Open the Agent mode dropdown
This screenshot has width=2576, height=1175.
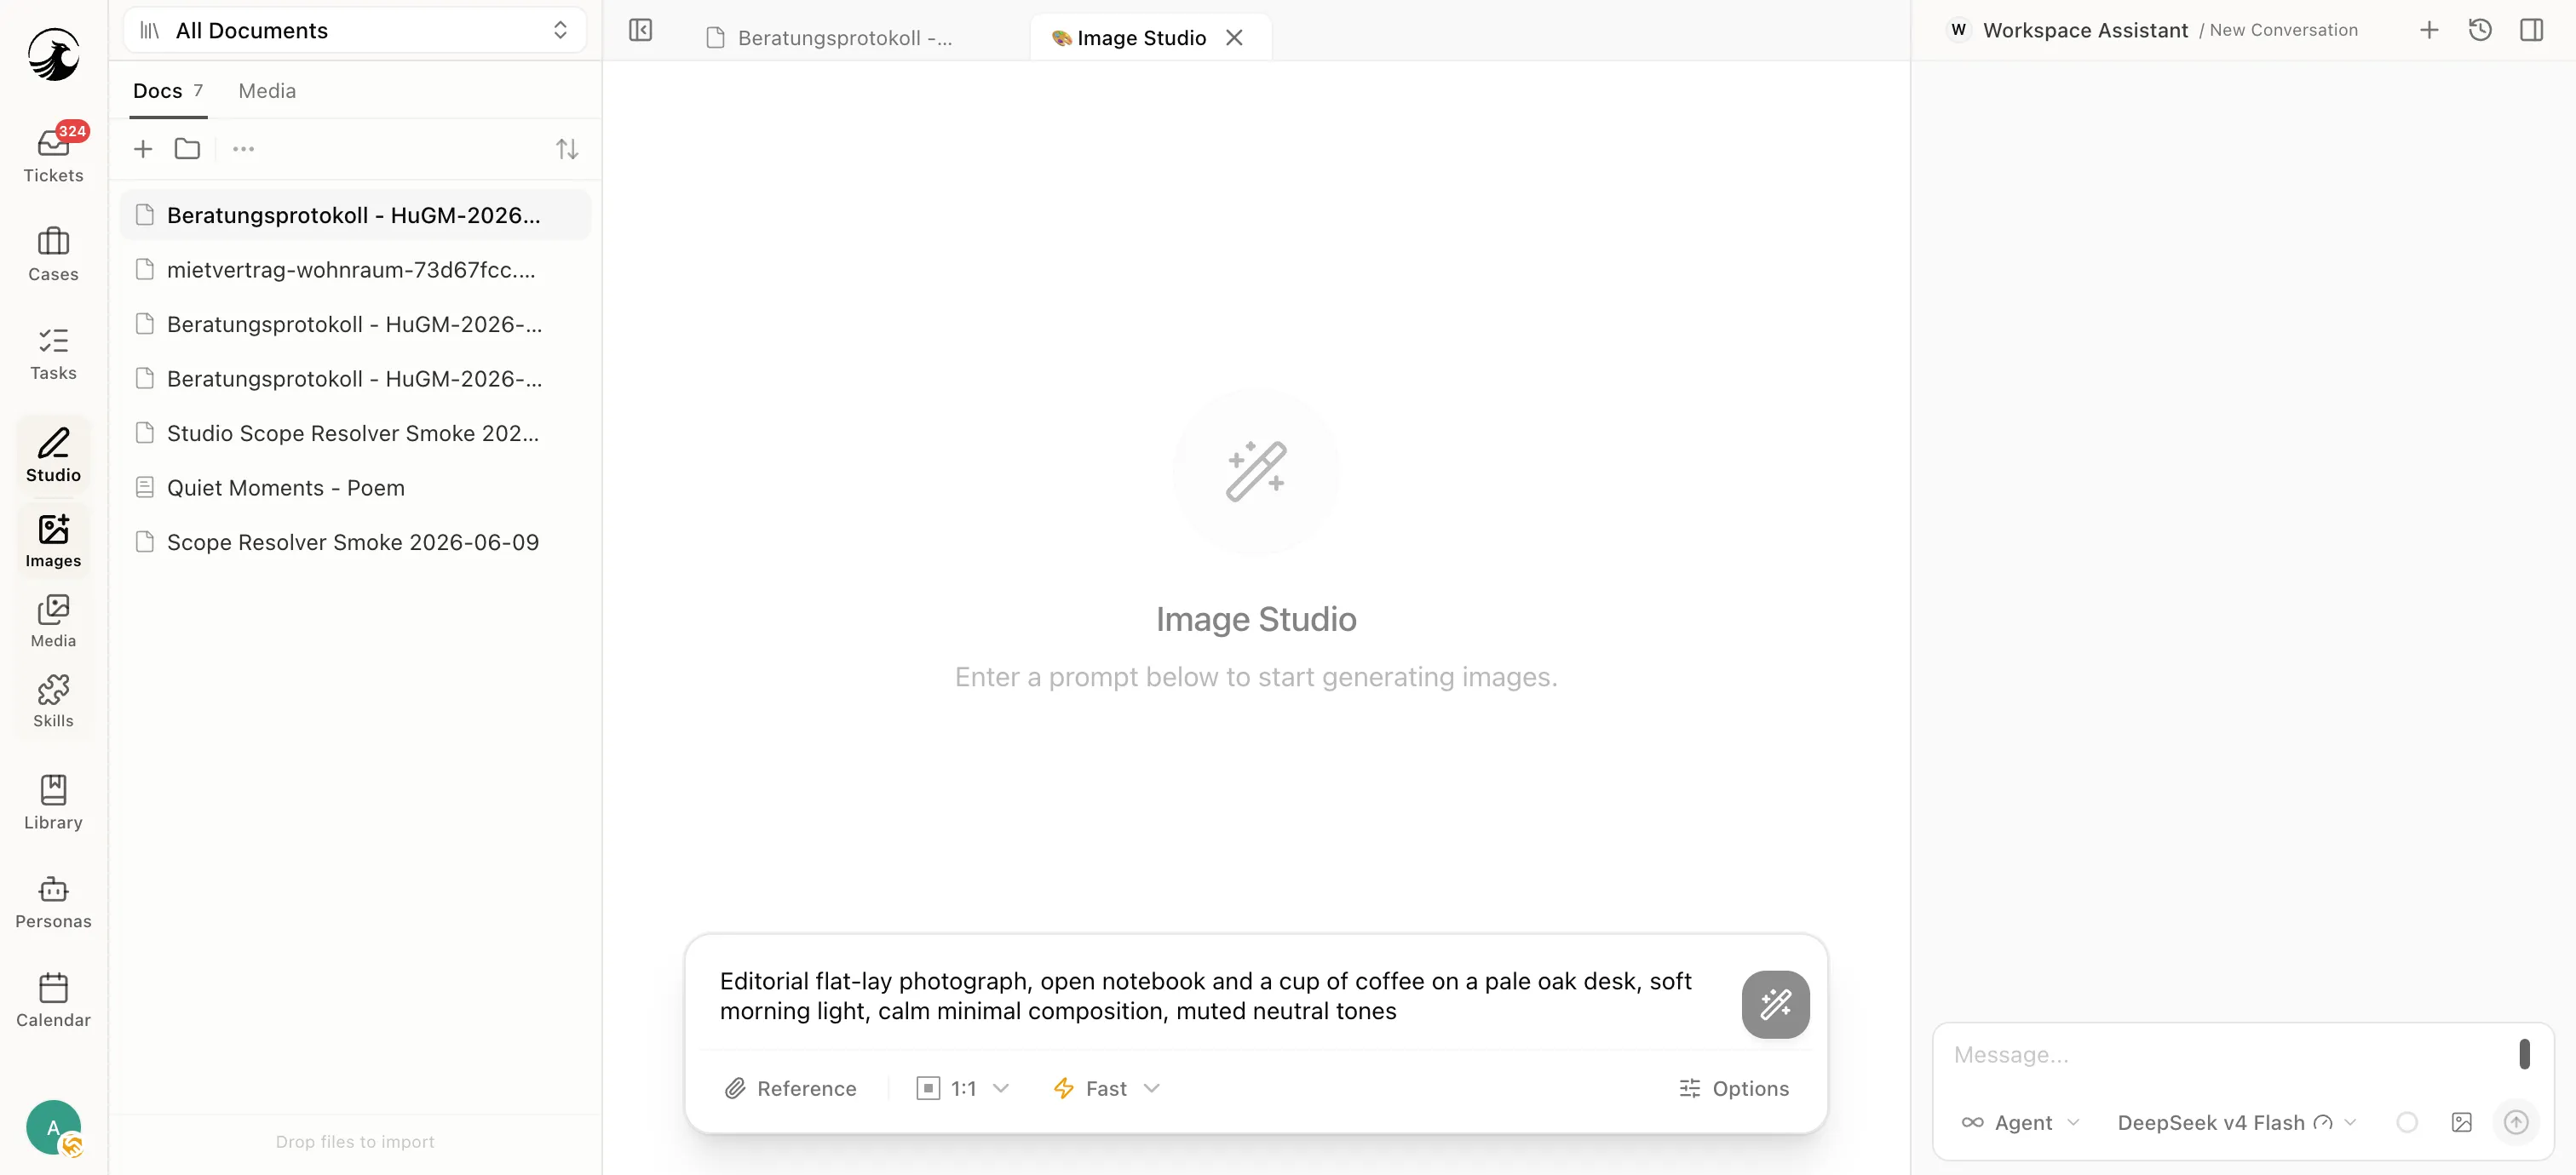coord(2020,1122)
